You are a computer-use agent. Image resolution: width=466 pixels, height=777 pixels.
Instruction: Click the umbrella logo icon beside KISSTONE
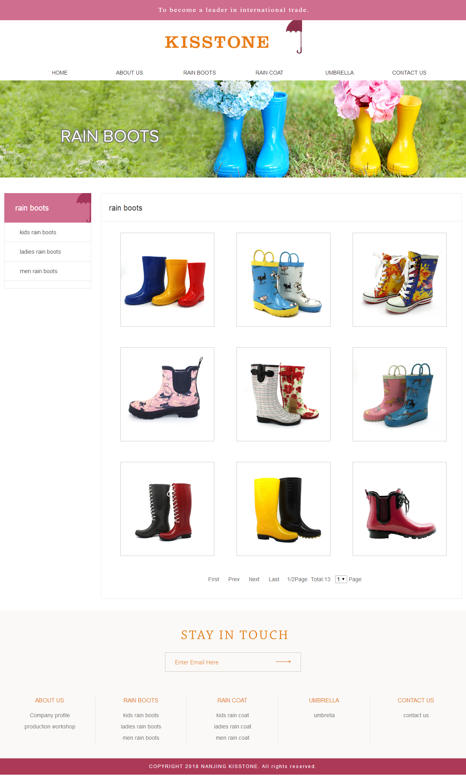pos(295,36)
